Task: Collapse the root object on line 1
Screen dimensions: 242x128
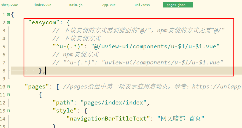Action: click(9, 15)
